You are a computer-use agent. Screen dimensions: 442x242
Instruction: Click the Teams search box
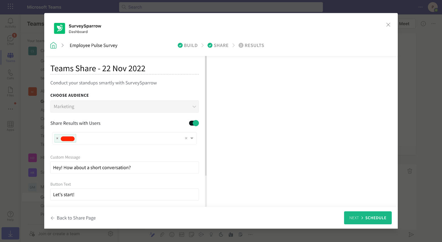221,7
